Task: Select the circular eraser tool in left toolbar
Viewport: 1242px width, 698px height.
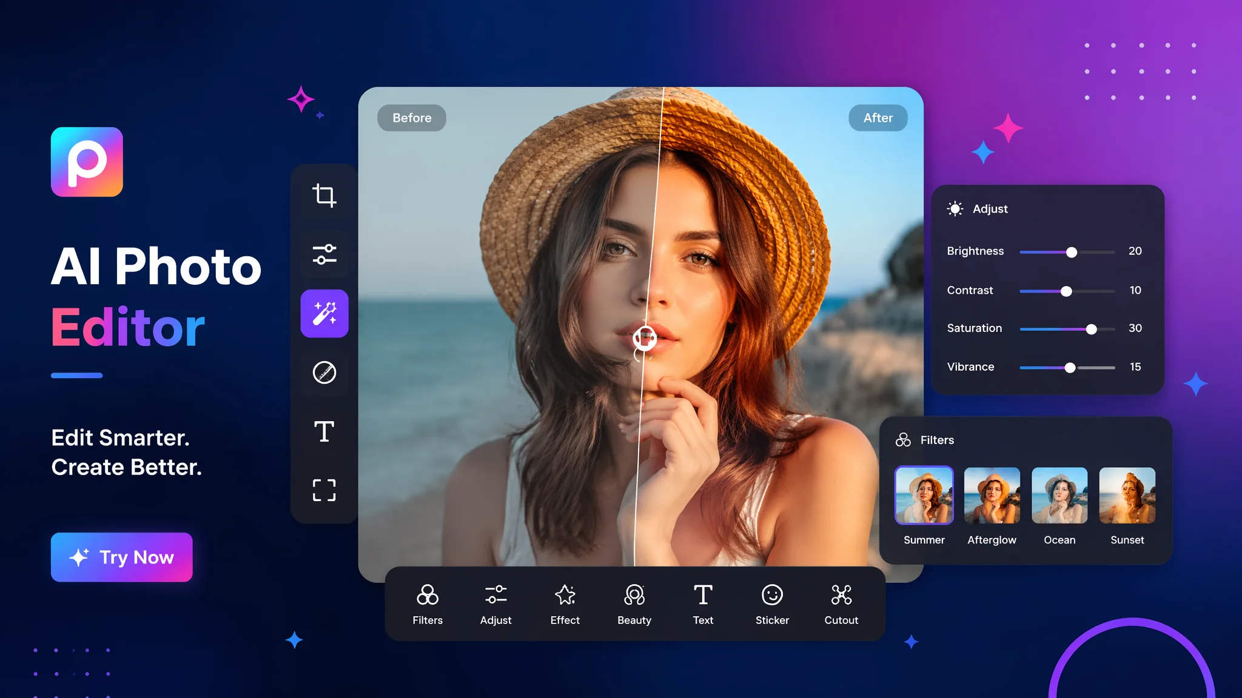Action: click(324, 373)
